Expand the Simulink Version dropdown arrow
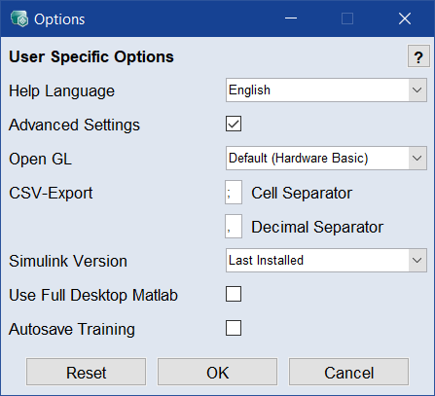Viewport: 435px width, 396px height. (x=417, y=260)
